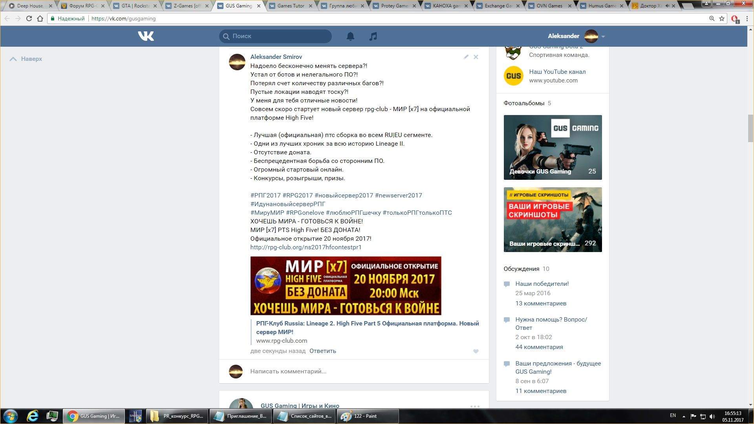The height and width of the screenshot is (424, 754).
Task: Like the comment with heart icon
Action: coord(476,351)
